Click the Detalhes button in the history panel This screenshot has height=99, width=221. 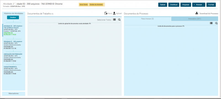(x=13, y=18)
